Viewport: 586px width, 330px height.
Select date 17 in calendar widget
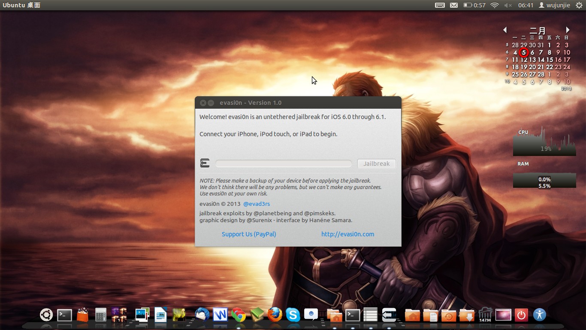coord(567,60)
